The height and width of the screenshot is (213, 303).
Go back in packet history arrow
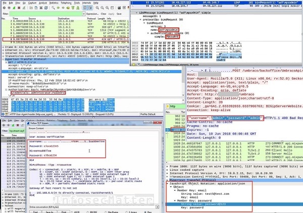[x=58, y=8]
